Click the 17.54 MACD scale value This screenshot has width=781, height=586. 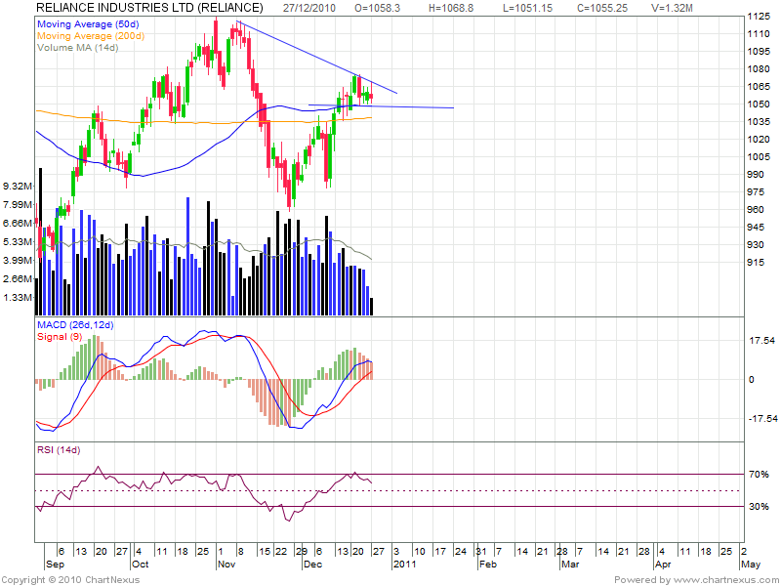[762, 341]
